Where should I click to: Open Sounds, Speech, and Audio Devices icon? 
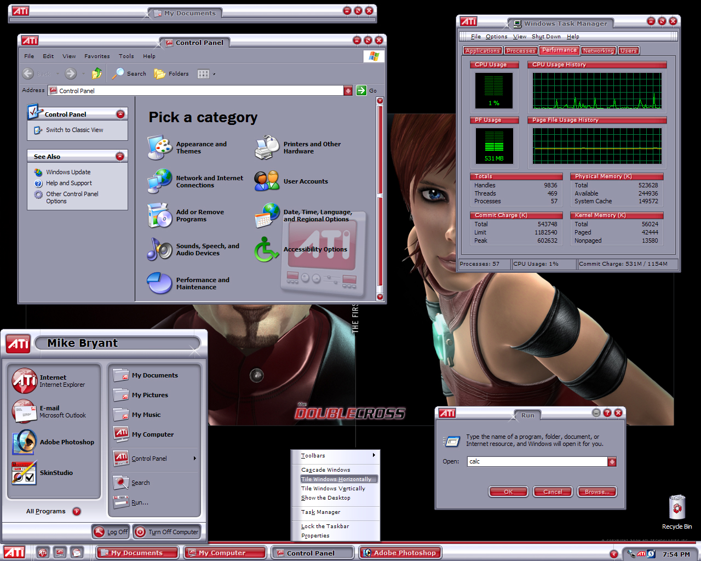point(160,249)
